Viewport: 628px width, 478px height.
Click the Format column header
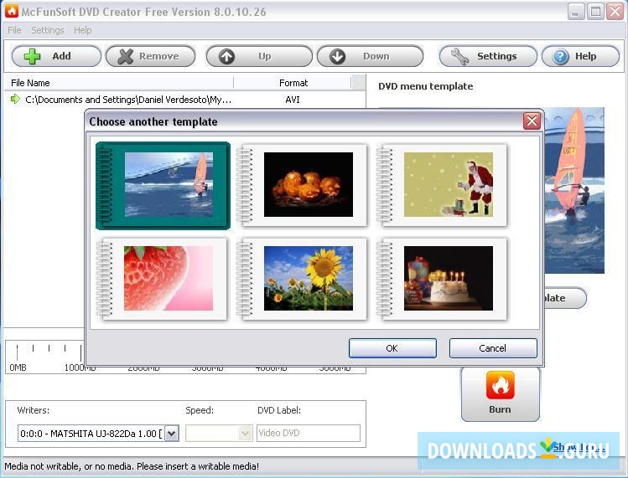click(293, 83)
